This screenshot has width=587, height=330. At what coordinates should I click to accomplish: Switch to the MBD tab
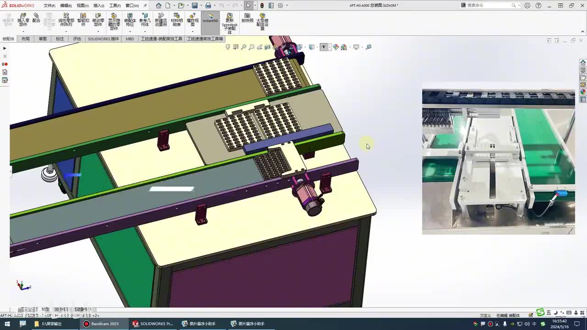point(130,39)
